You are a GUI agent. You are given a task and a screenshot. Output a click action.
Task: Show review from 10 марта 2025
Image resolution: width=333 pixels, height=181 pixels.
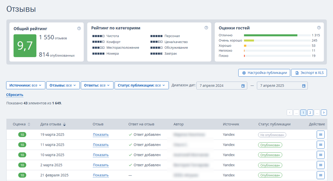coord(101,155)
